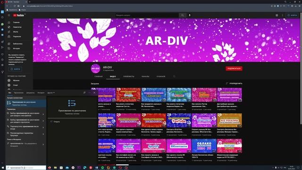Open the Облако бесплатное 1024 ГБ thumbnail
The width and height of the screenshot is (302, 170).
click(204, 146)
